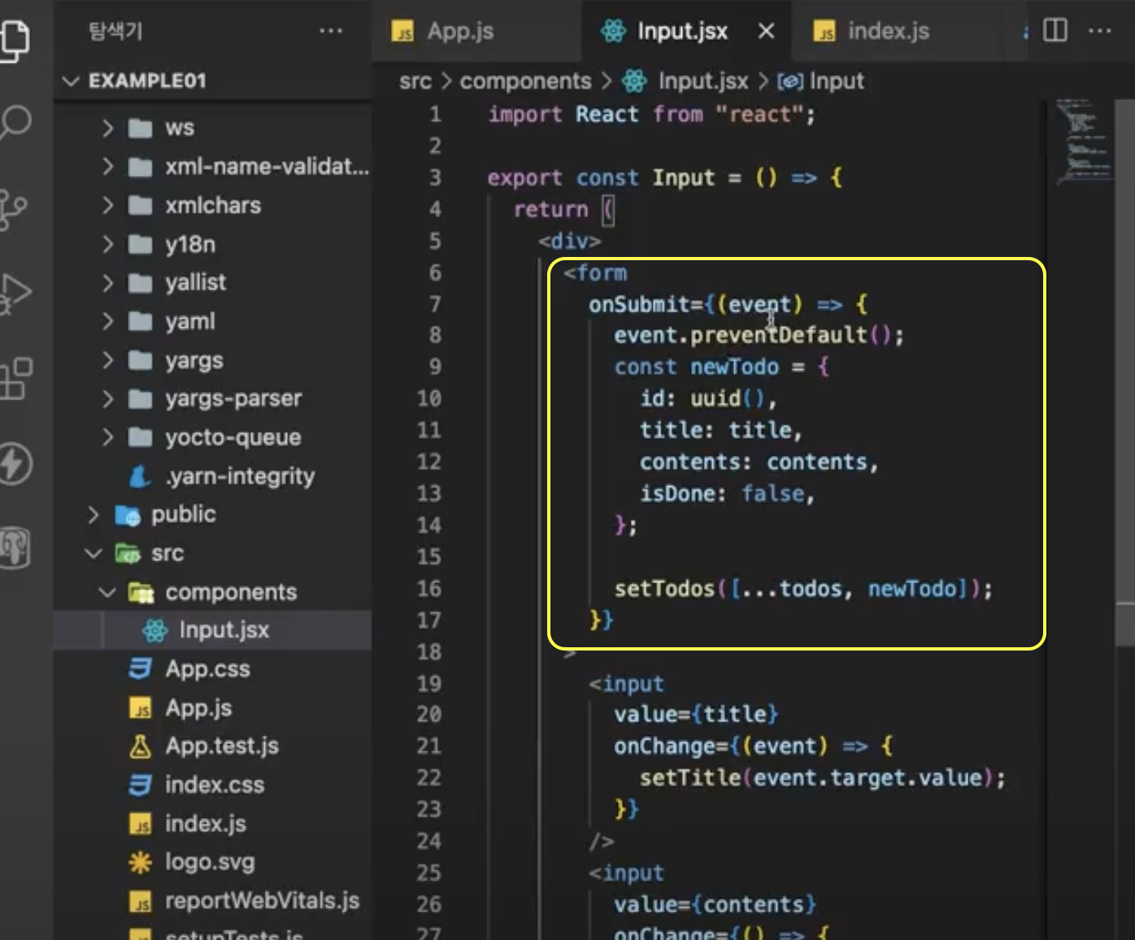Open the Extensions view icon
This screenshot has width=1135, height=940.
[15, 379]
